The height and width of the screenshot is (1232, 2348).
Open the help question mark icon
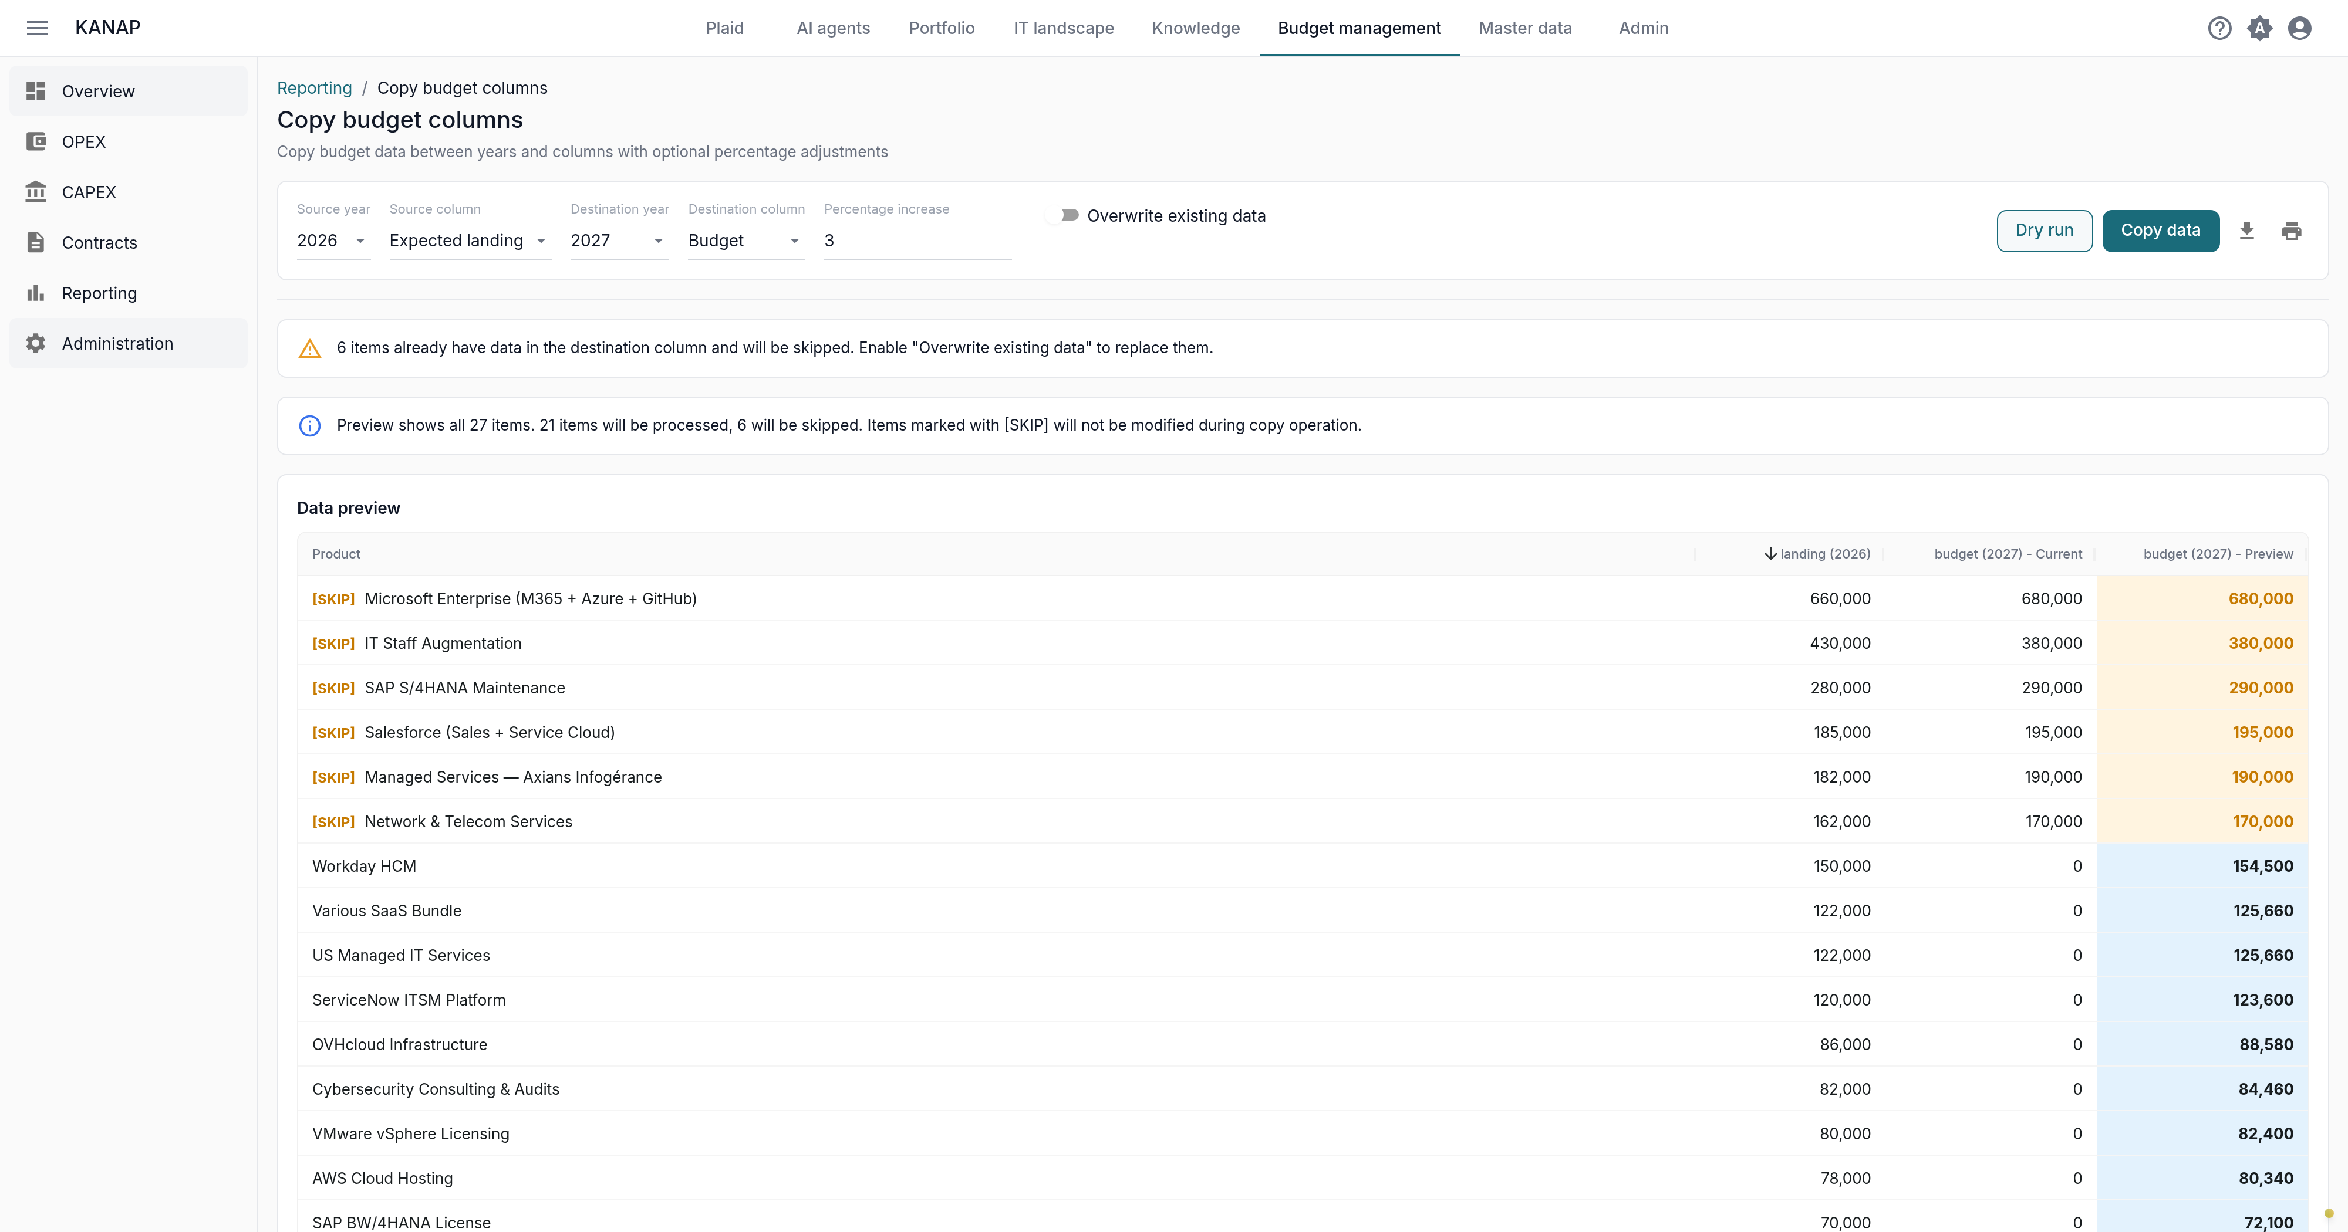pos(2219,28)
